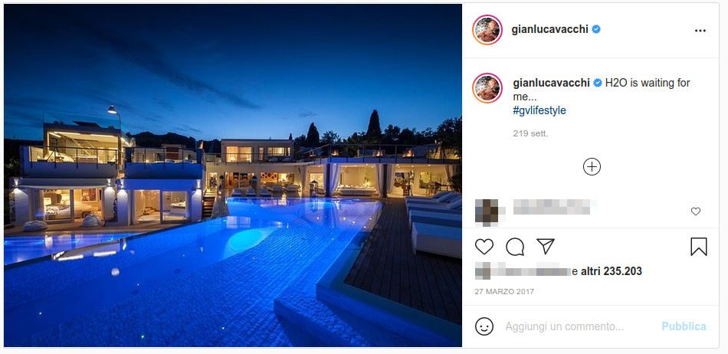
Task: Open comment speech bubble icon
Action: [x=515, y=247]
